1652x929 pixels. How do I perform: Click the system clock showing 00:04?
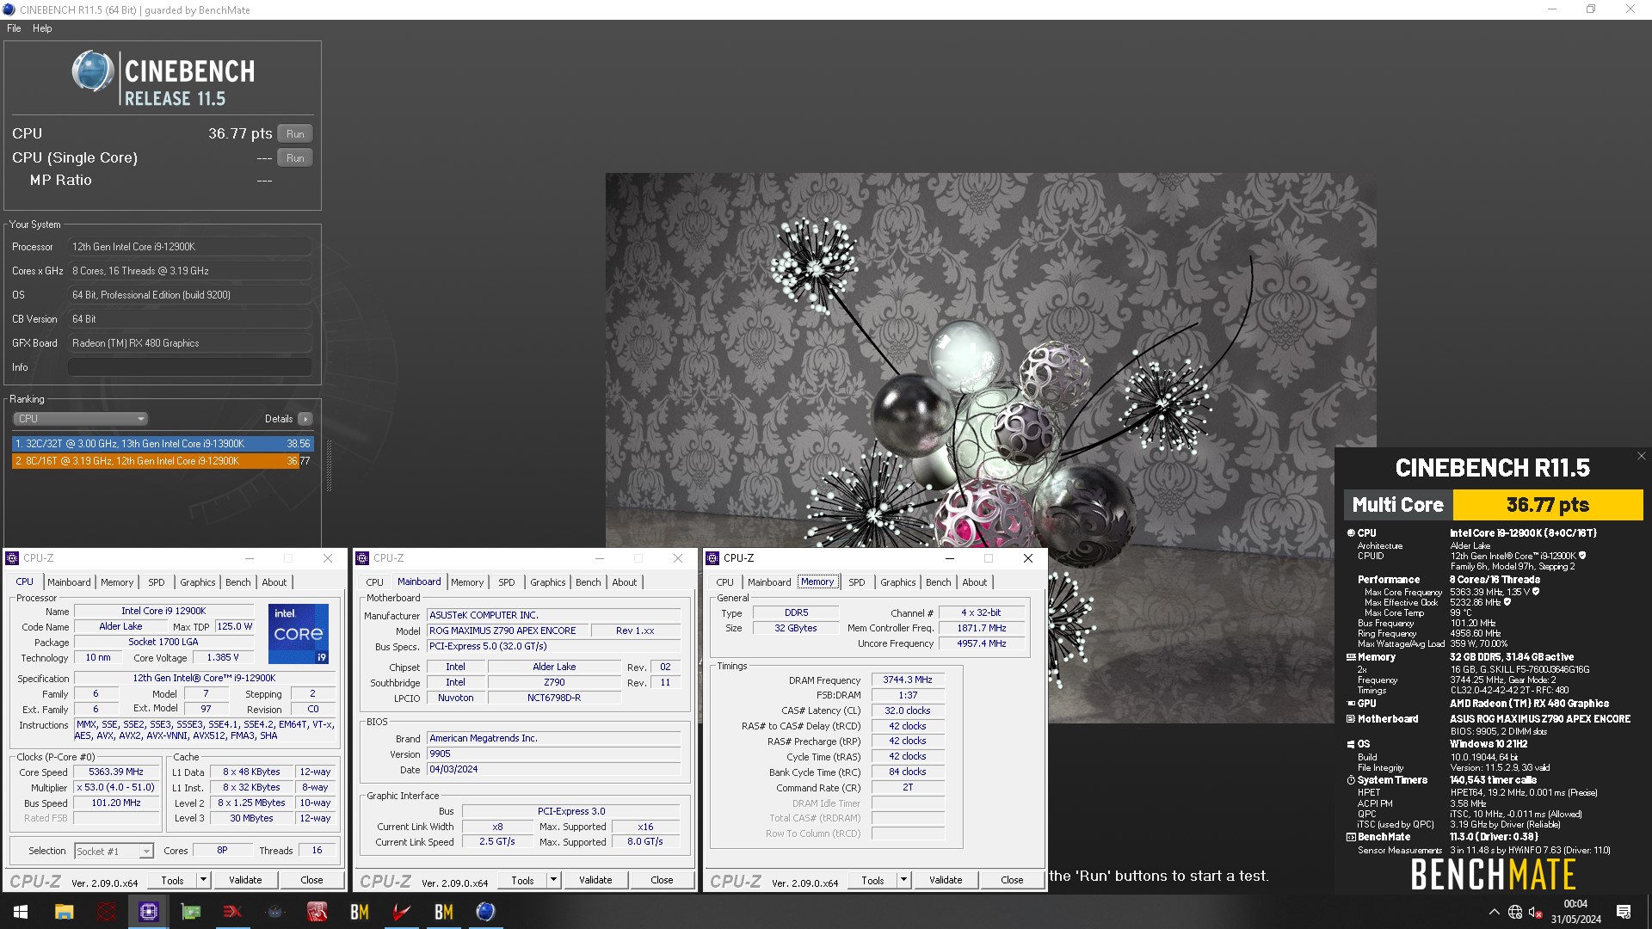tap(1575, 904)
